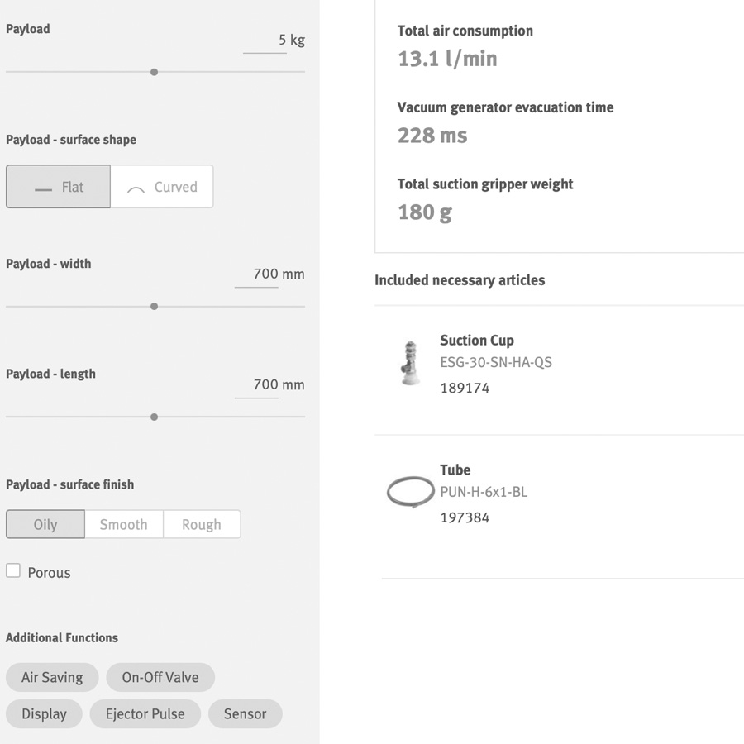Enable the Ejector Pulse function
The image size is (744, 744).
coord(145,713)
